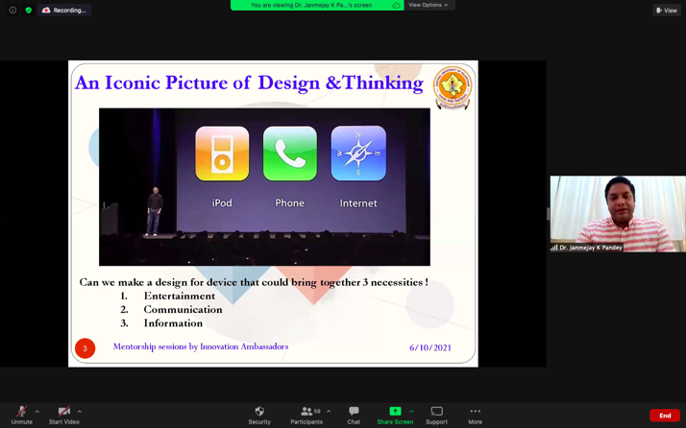
Task: Click the 'You are viewing' screen share banner
Action: (311, 5)
